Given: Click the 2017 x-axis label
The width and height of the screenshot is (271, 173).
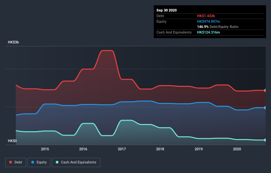Looking at the screenshot, I should pos(122,149).
